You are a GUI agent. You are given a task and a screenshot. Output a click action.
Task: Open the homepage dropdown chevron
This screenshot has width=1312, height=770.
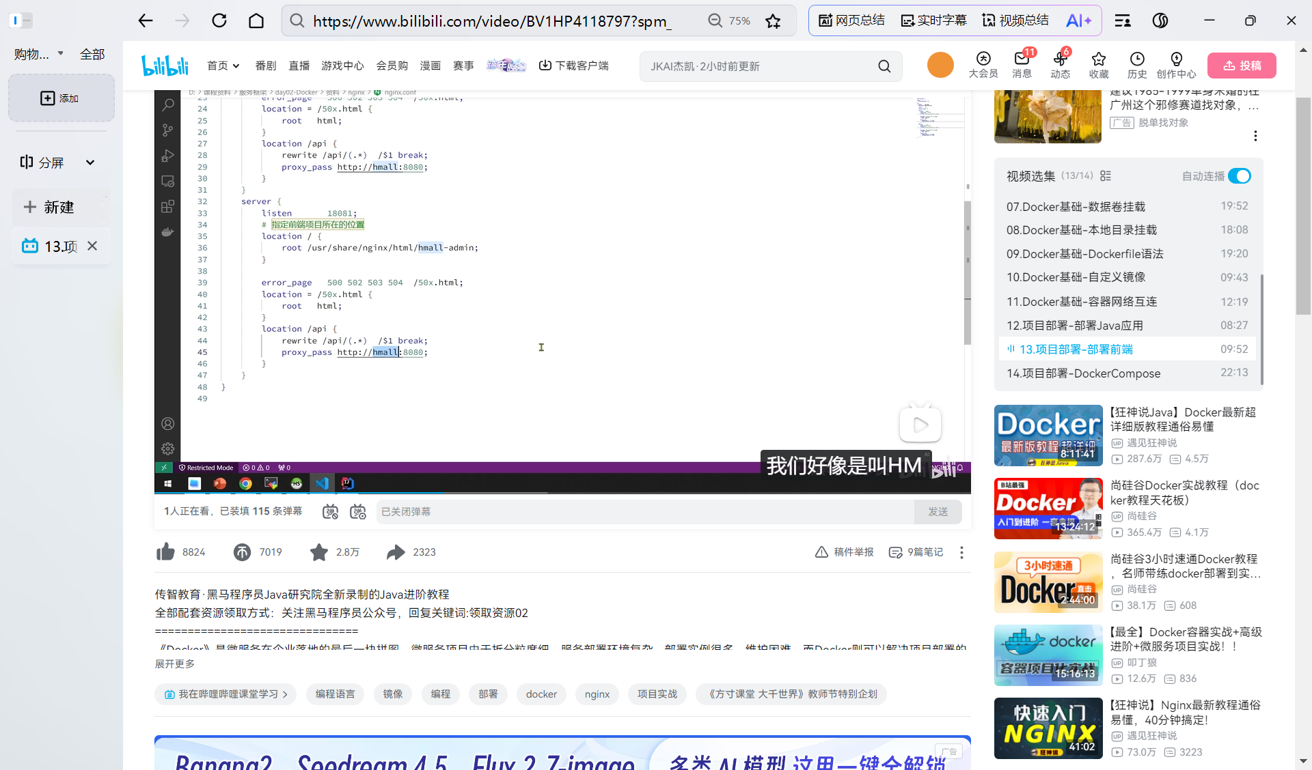(236, 66)
